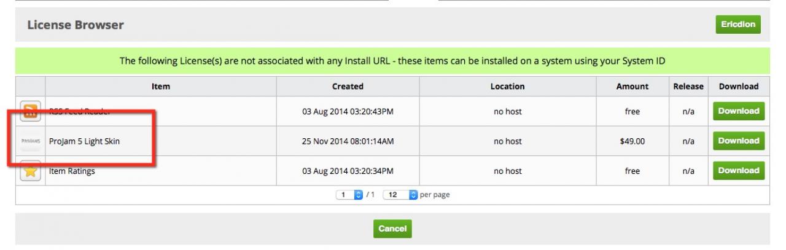Screen dimensions: 786x250
Task: Click the green license notice banner
Action: (x=392, y=61)
